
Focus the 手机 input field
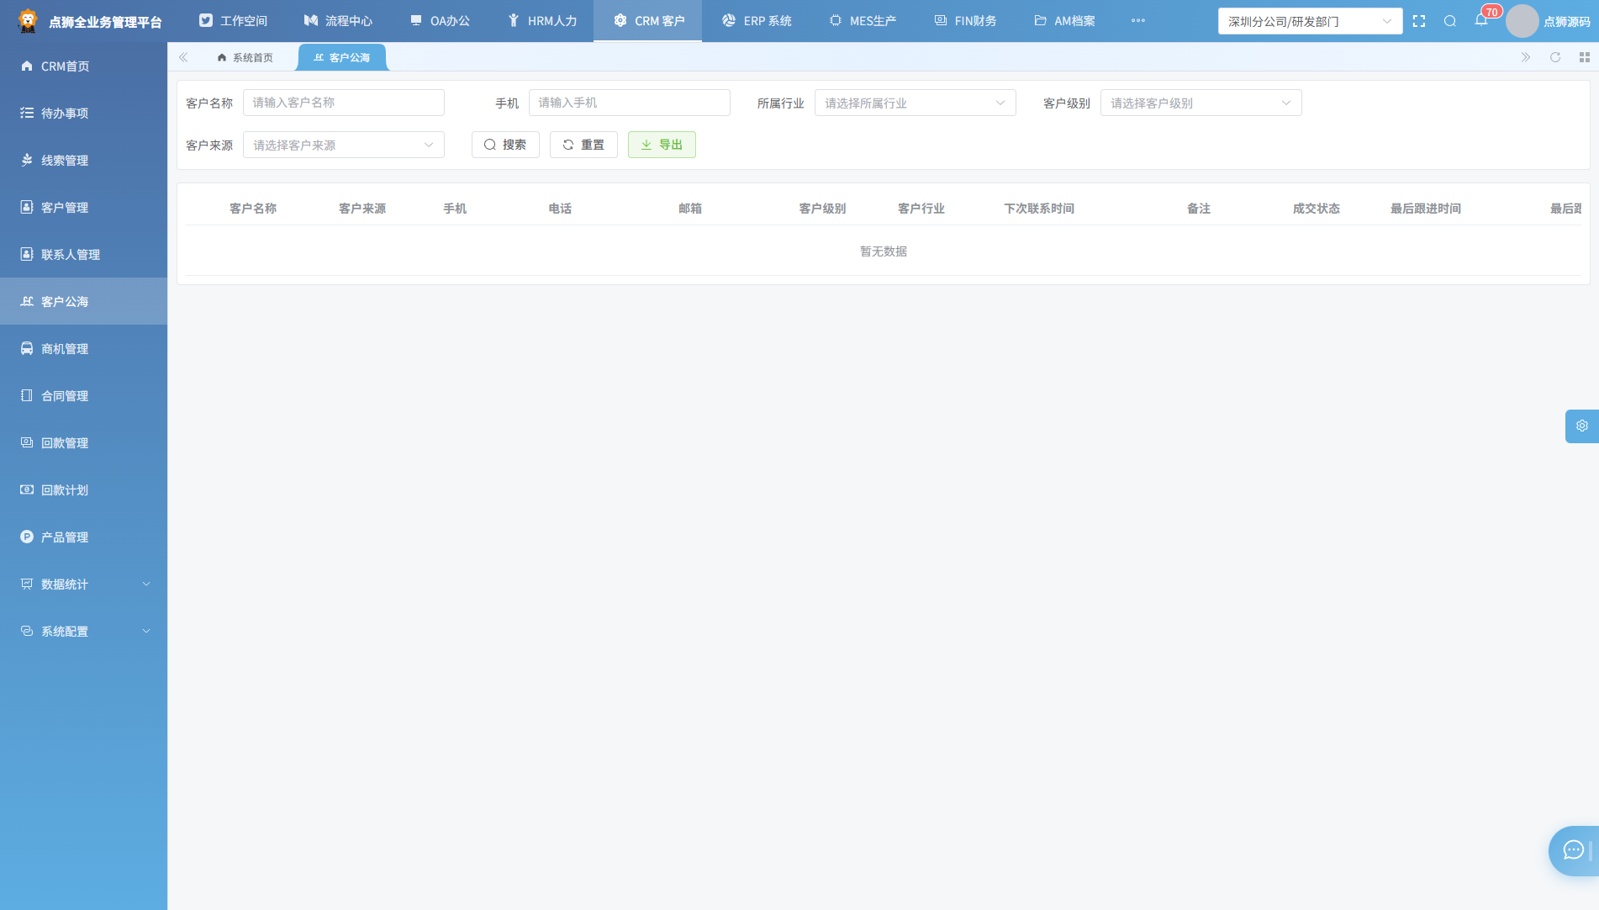coord(629,103)
